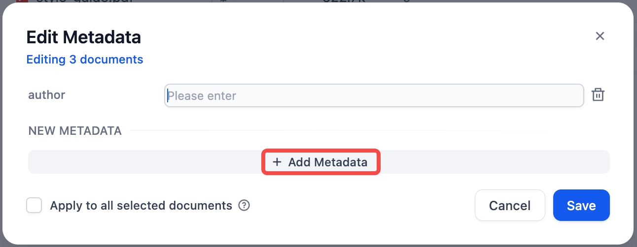
Task: Focus the author "Please enter" input field
Action: tap(374, 95)
